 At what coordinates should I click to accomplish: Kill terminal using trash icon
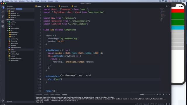pyautogui.click(x=163, y=94)
